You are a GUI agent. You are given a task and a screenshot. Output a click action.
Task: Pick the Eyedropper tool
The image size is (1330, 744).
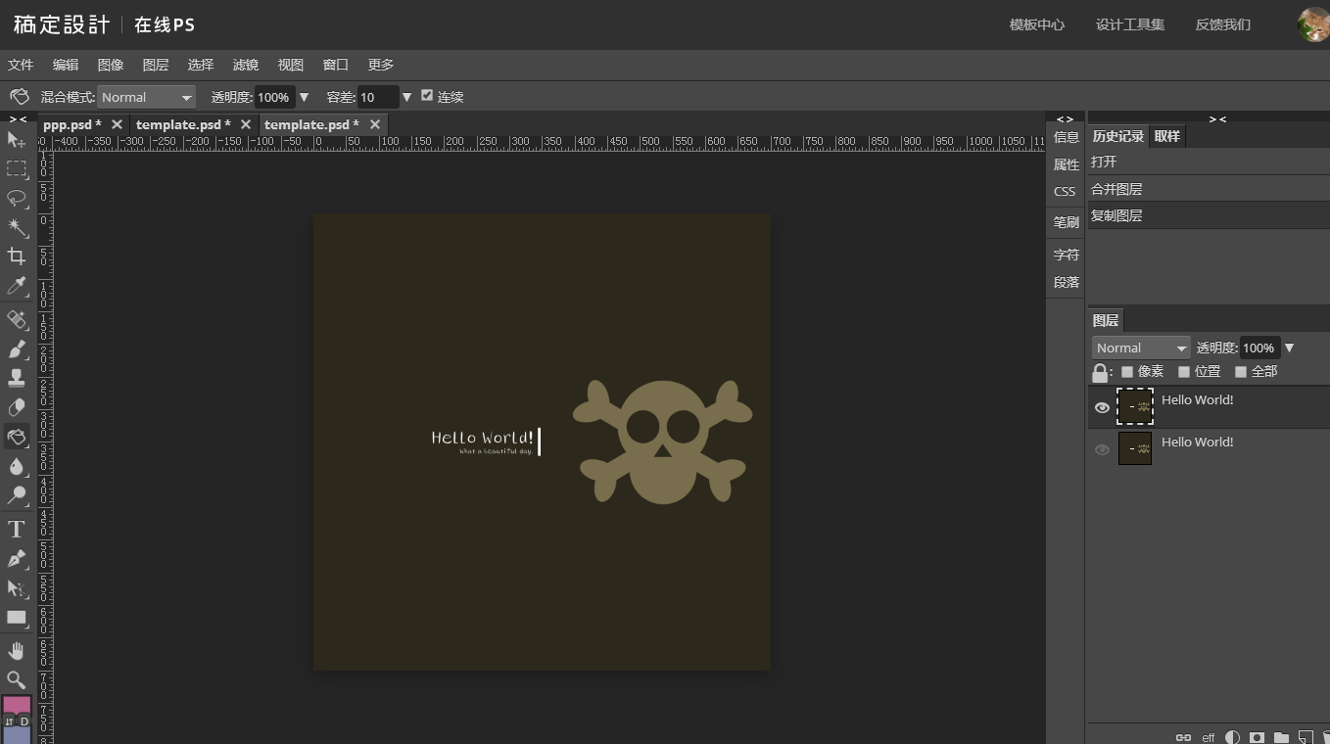tap(17, 286)
